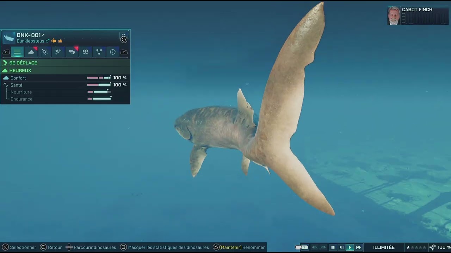451x253 pixels.
Task: Click the Endurance sub-stat row
Action: coord(65,99)
